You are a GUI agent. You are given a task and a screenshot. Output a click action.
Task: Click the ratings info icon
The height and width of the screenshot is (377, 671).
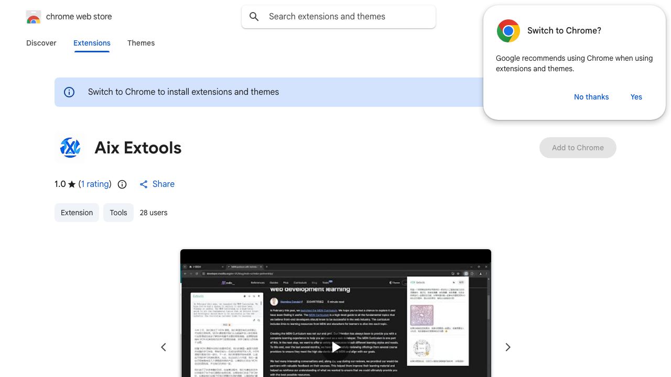coord(122,184)
